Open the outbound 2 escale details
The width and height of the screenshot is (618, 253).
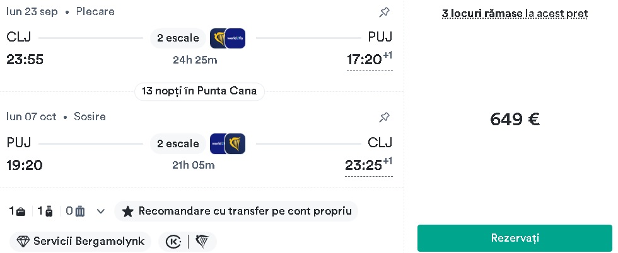(x=178, y=38)
